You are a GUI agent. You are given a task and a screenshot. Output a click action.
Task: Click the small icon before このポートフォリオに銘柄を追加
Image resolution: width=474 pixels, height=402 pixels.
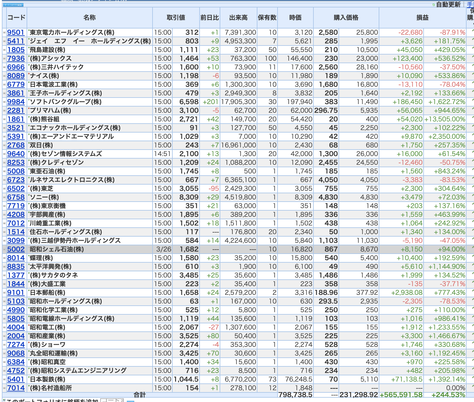(4, 400)
